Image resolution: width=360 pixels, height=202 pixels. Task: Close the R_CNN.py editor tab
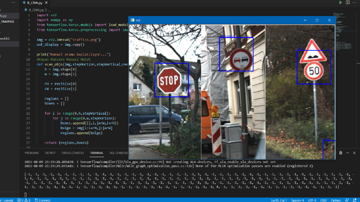46,3
